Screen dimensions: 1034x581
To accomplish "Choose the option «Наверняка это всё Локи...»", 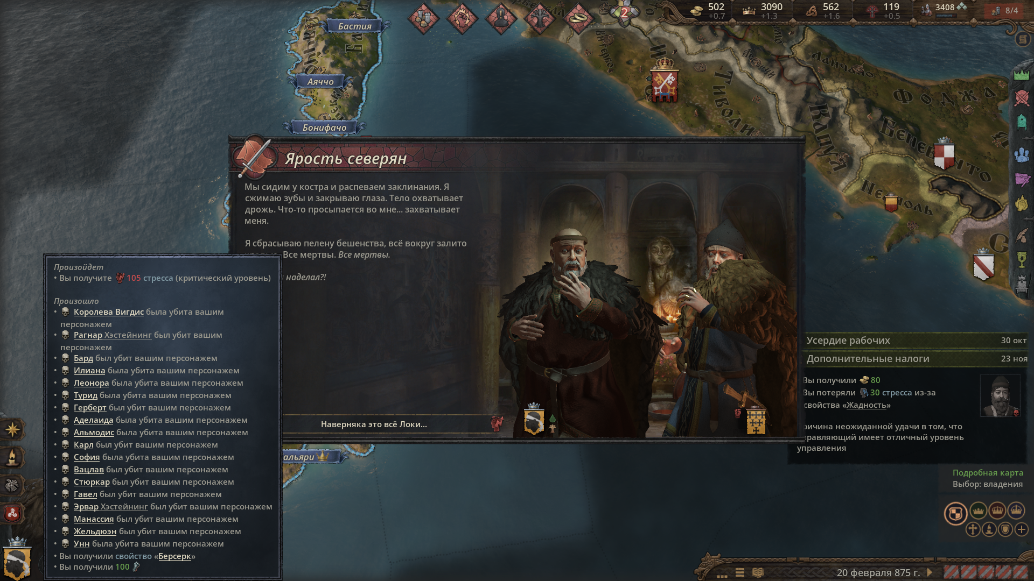I will tap(374, 424).
